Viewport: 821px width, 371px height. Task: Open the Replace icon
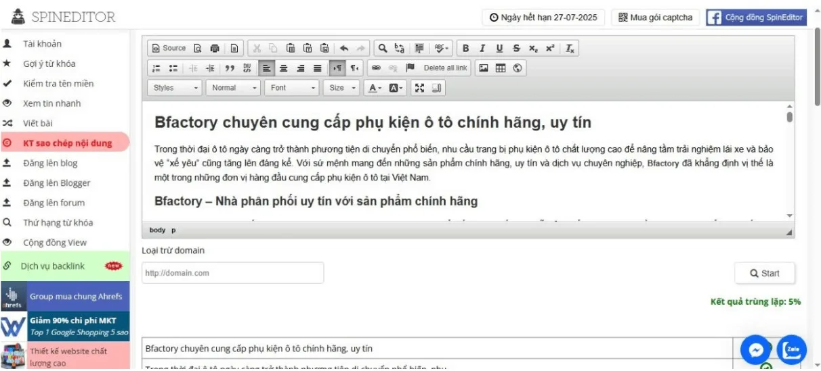click(x=400, y=48)
